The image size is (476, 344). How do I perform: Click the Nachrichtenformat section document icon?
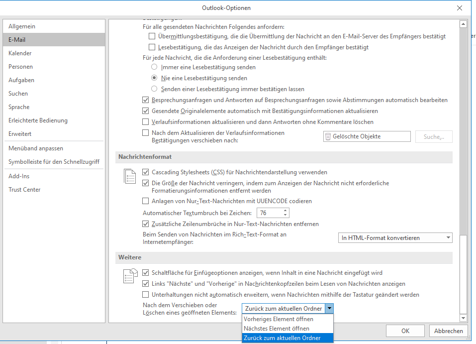click(x=130, y=176)
